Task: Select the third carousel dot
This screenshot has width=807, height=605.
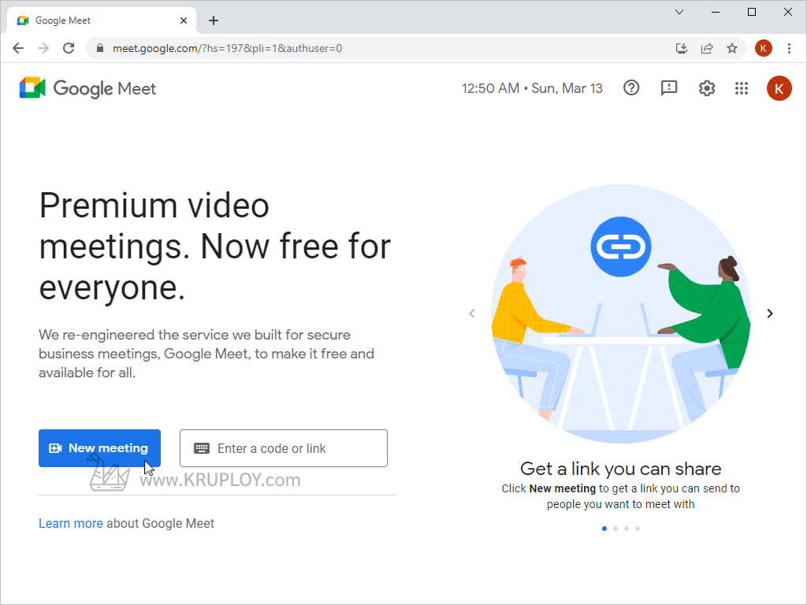Action: (x=627, y=529)
